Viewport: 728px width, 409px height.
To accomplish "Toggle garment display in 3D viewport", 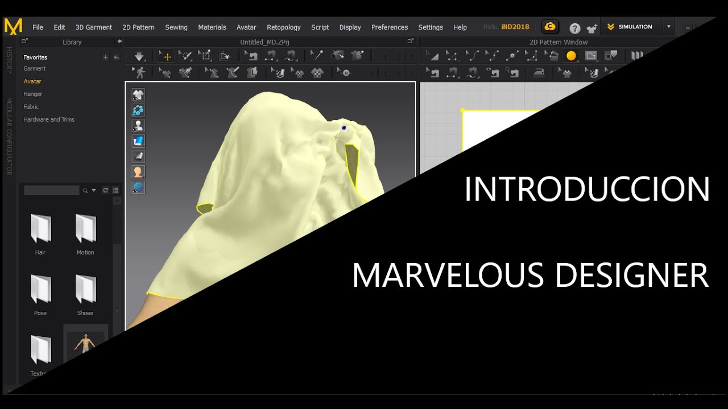I will pos(138,95).
